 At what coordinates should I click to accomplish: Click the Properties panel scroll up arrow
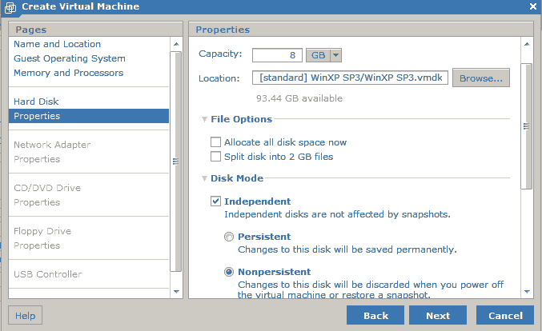coord(527,44)
